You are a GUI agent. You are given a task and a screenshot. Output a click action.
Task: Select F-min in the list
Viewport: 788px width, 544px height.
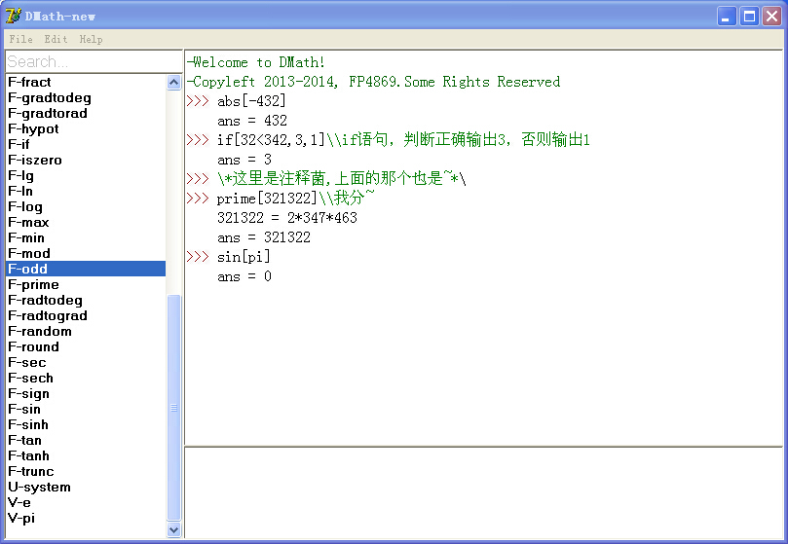[x=86, y=237]
